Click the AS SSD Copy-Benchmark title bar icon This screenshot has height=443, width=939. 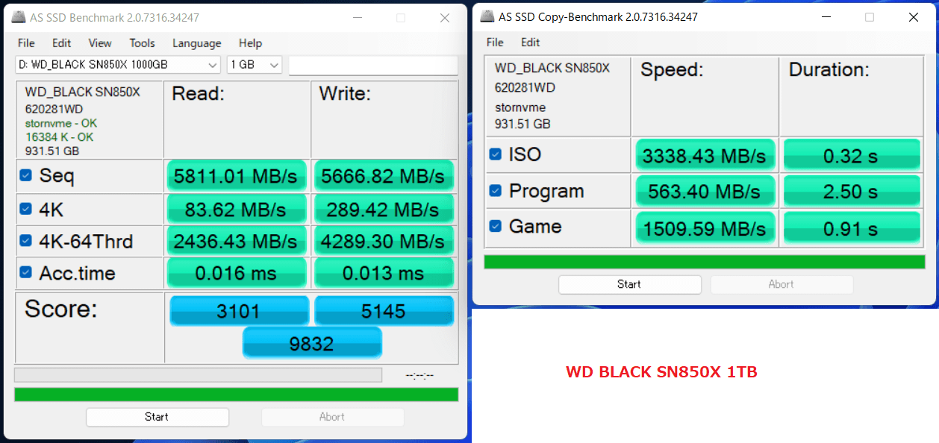pyautogui.click(x=487, y=16)
